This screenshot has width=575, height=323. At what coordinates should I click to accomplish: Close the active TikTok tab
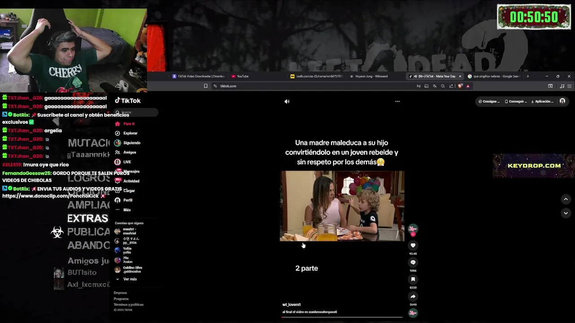460,76
